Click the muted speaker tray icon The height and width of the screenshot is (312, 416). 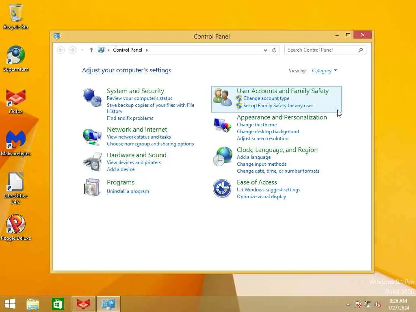coord(377,304)
